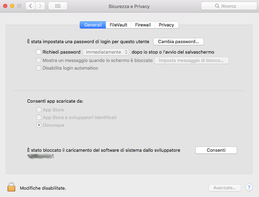Switch to the FileVault tab

pyautogui.click(x=118, y=25)
